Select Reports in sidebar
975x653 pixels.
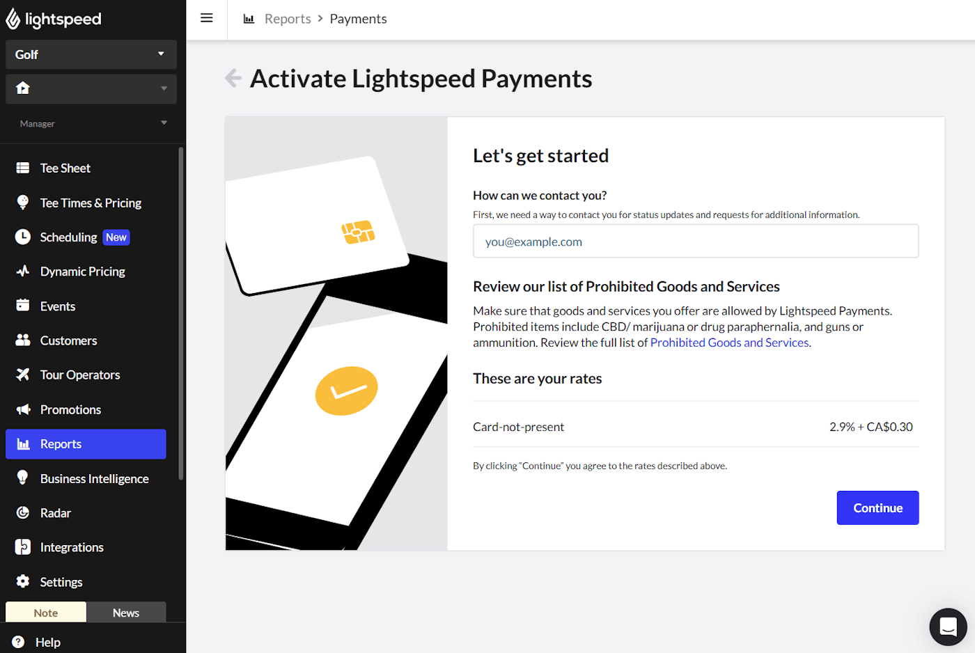coord(86,444)
